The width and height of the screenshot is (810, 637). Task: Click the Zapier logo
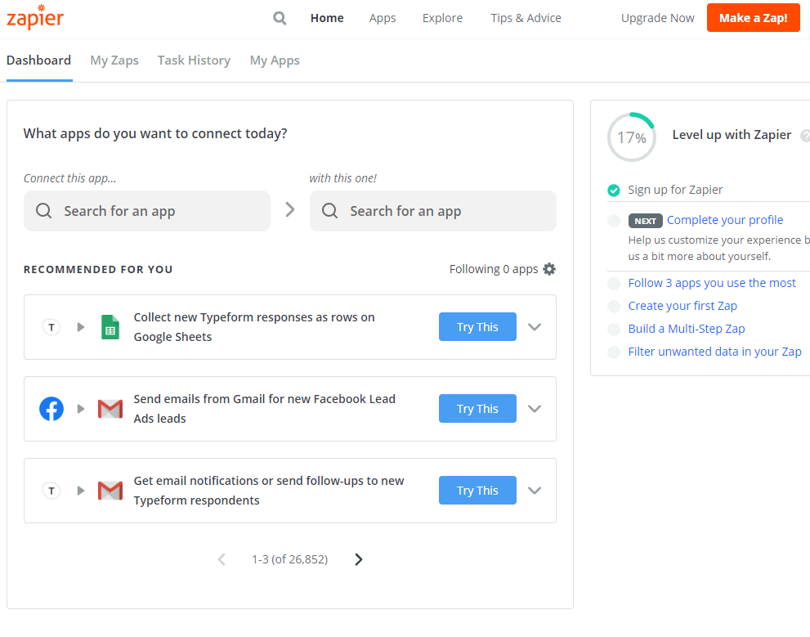(x=35, y=18)
